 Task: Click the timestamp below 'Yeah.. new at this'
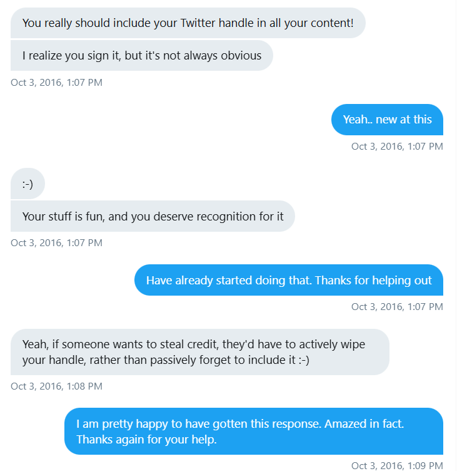tap(397, 147)
